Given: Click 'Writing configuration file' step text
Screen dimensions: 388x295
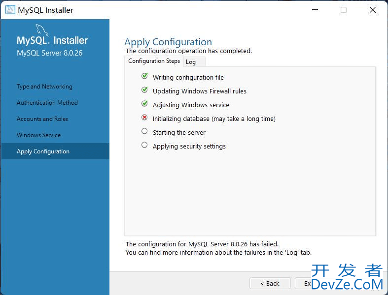Looking at the screenshot, I should [188, 78].
